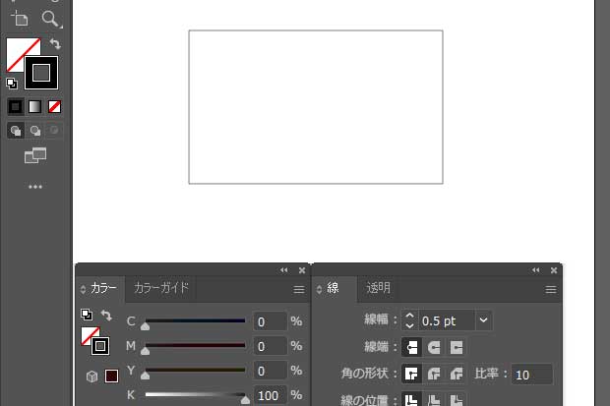Image resolution: width=610 pixels, height=406 pixels.
Task: Change the screen mode
Action: coord(35,155)
